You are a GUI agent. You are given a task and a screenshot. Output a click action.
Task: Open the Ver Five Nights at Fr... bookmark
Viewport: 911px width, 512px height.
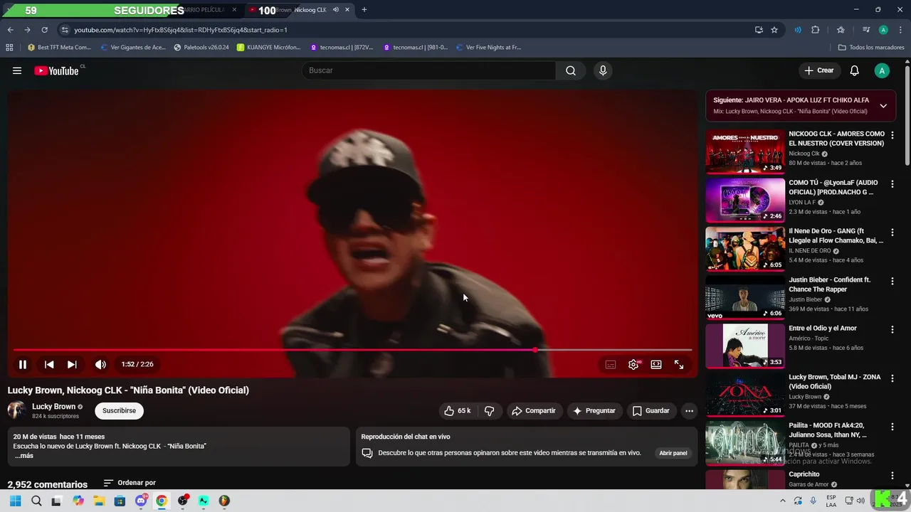click(x=488, y=48)
